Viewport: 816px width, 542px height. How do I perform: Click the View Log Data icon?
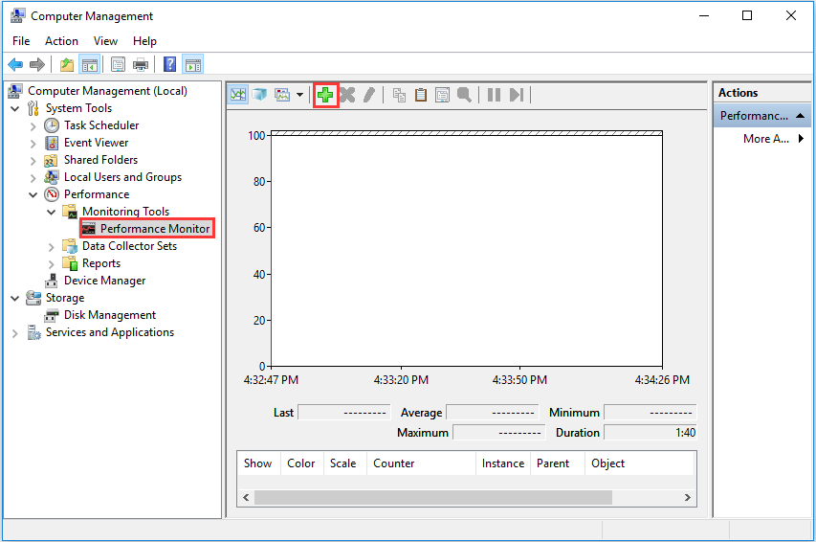click(x=259, y=95)
